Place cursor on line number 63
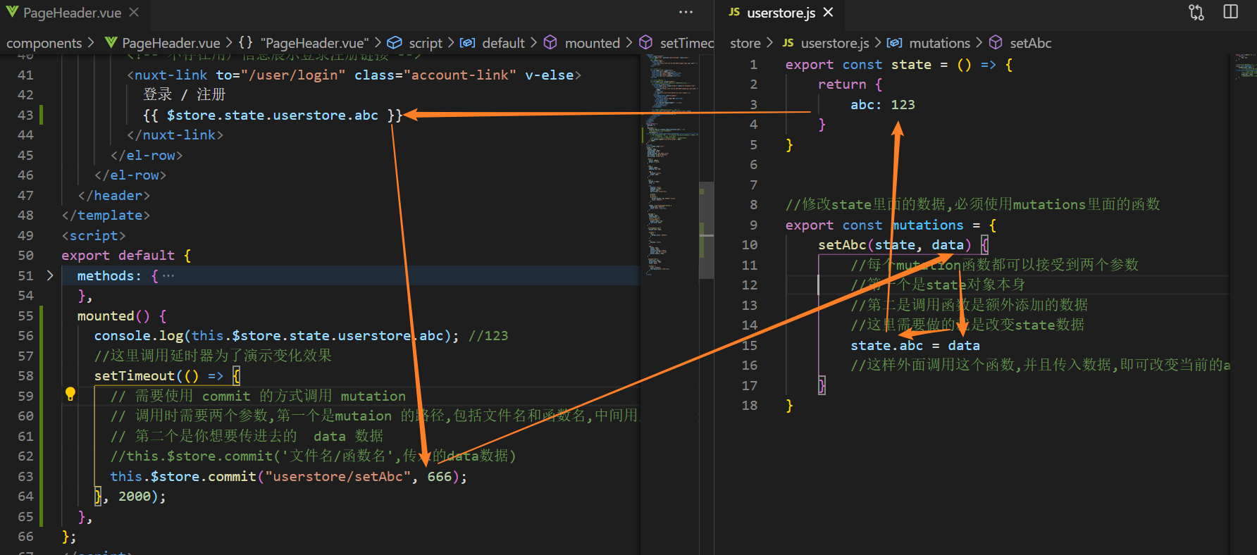The image size is (1257, 555). pos(25,476)
